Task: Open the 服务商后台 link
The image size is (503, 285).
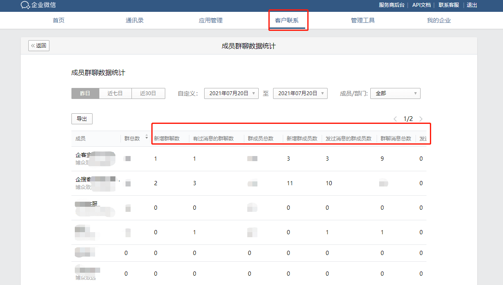Action: [x=391, y=5]
